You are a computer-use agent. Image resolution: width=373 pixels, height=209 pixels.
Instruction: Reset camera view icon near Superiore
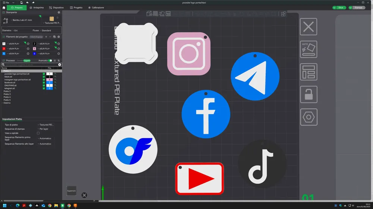(x=84, y=195)
